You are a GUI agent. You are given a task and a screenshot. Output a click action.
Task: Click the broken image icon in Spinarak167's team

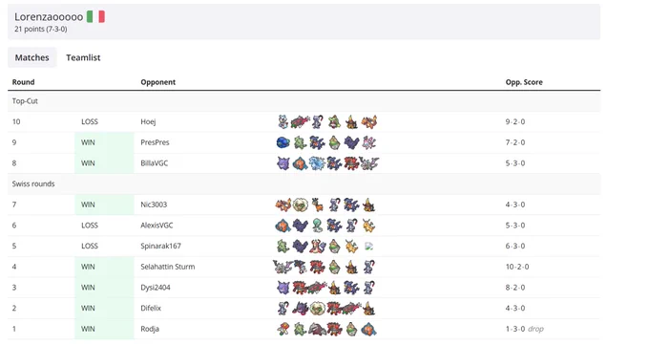[368, 247]
